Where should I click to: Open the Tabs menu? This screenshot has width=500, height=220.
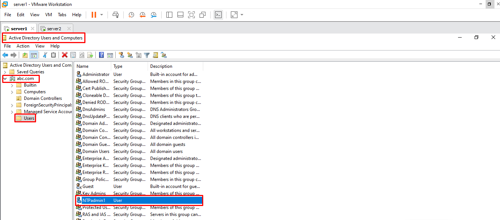pyautogui.click(x=62, y=15)
